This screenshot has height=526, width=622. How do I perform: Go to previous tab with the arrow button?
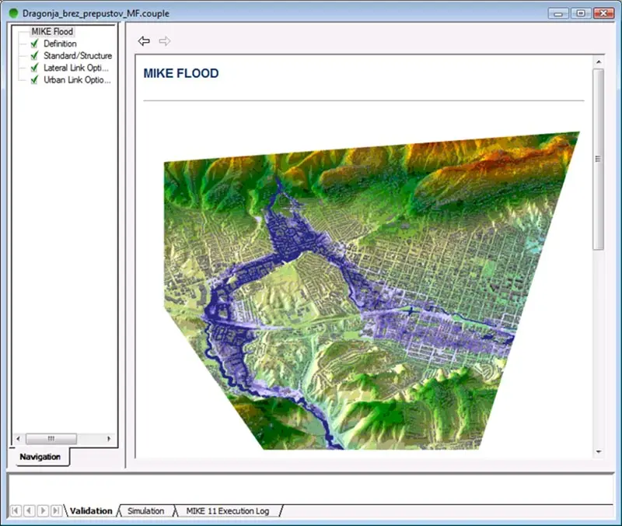coord(29,510)
